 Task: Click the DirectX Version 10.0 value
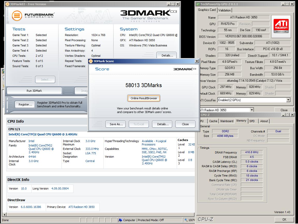(24, 188)
